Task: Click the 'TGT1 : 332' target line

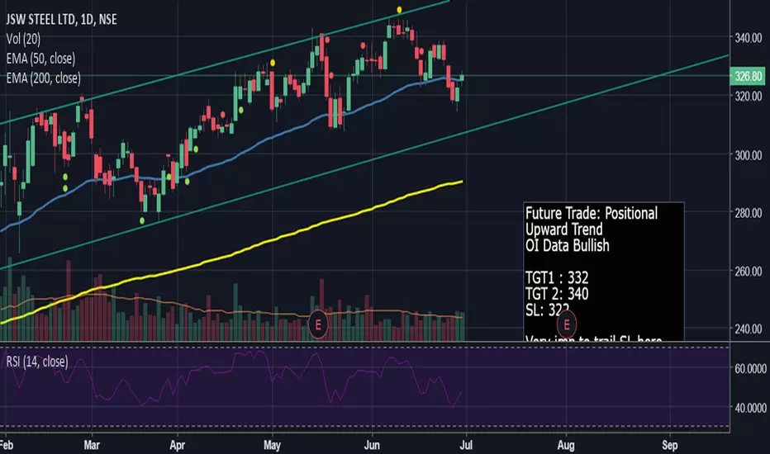Action: (557, 278)
